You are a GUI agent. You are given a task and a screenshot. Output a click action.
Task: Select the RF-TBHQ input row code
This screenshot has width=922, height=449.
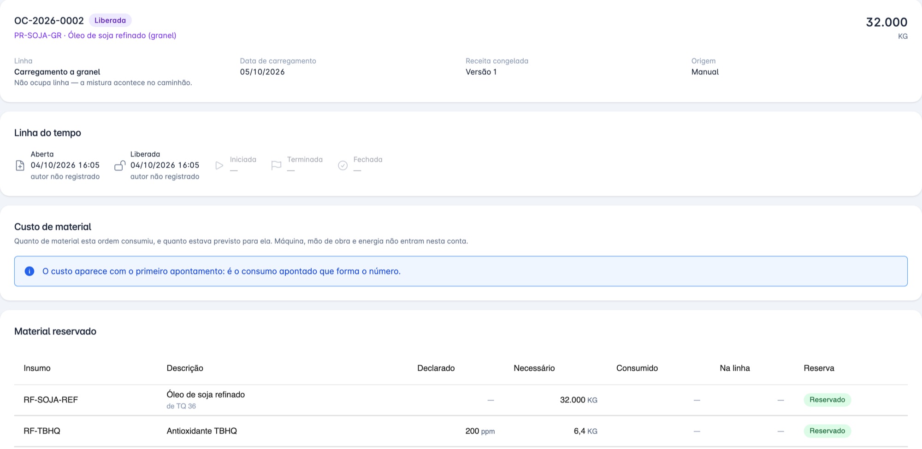[x=42, y=431]
